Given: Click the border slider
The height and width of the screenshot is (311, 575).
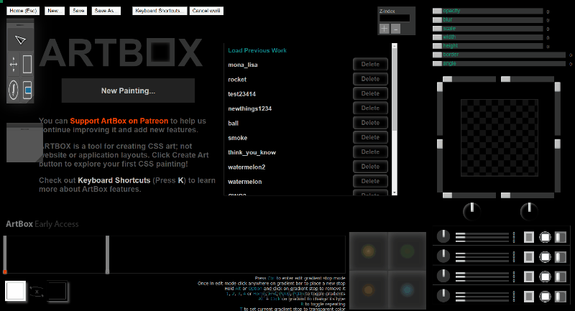Looking at the screenshot, I should click(499, 55).
